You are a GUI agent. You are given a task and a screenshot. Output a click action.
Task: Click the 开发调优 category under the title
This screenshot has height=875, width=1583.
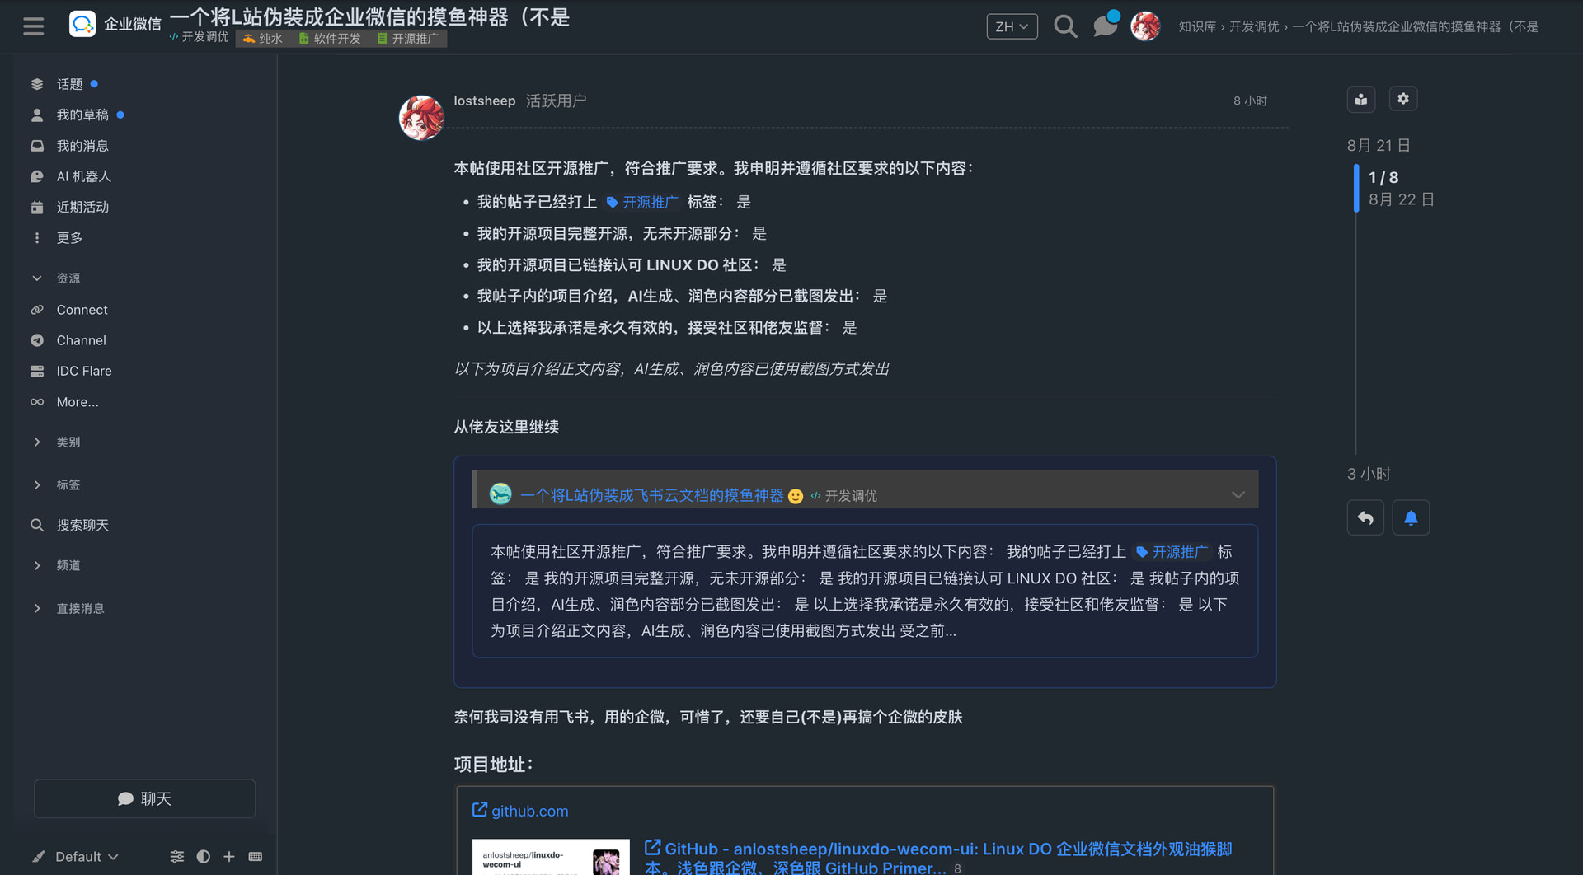[200, 37]
